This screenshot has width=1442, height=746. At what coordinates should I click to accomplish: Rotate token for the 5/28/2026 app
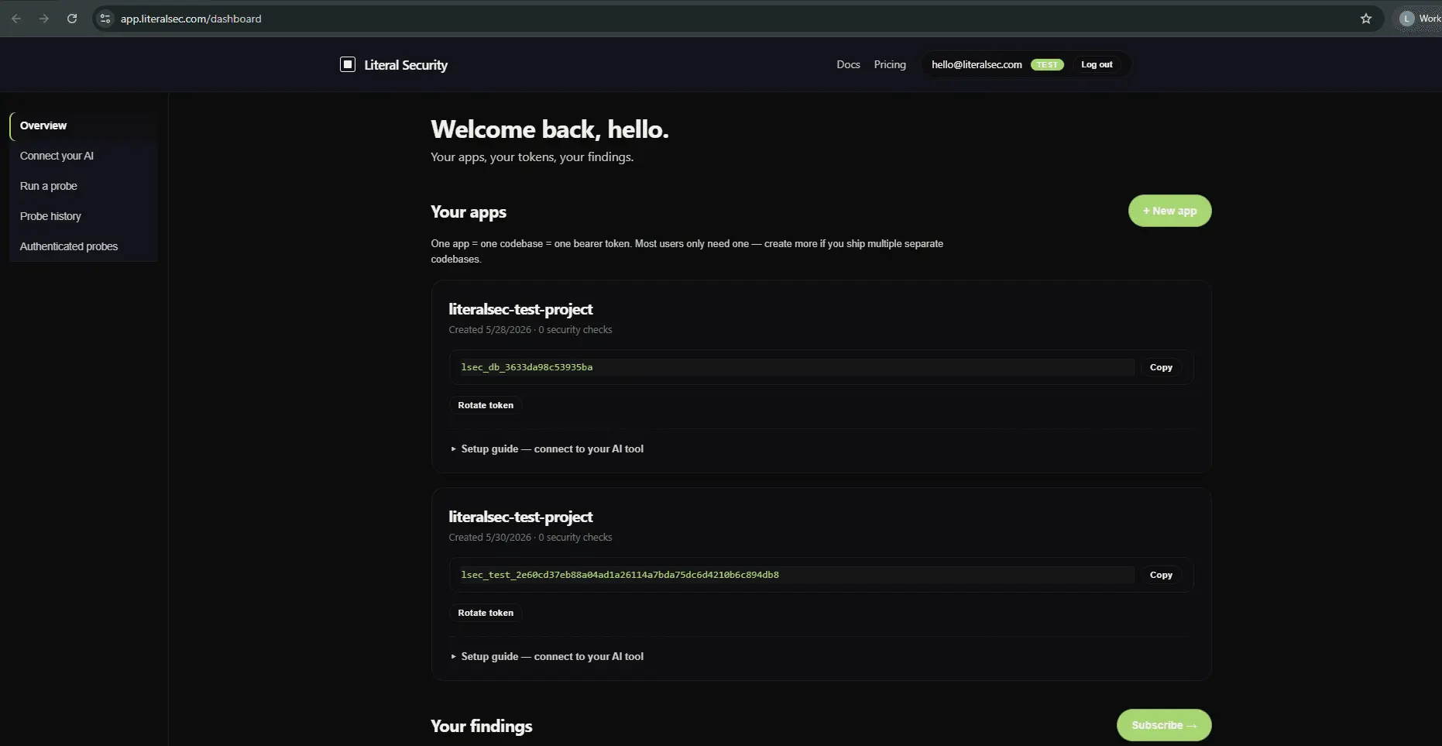click(486, 405)
